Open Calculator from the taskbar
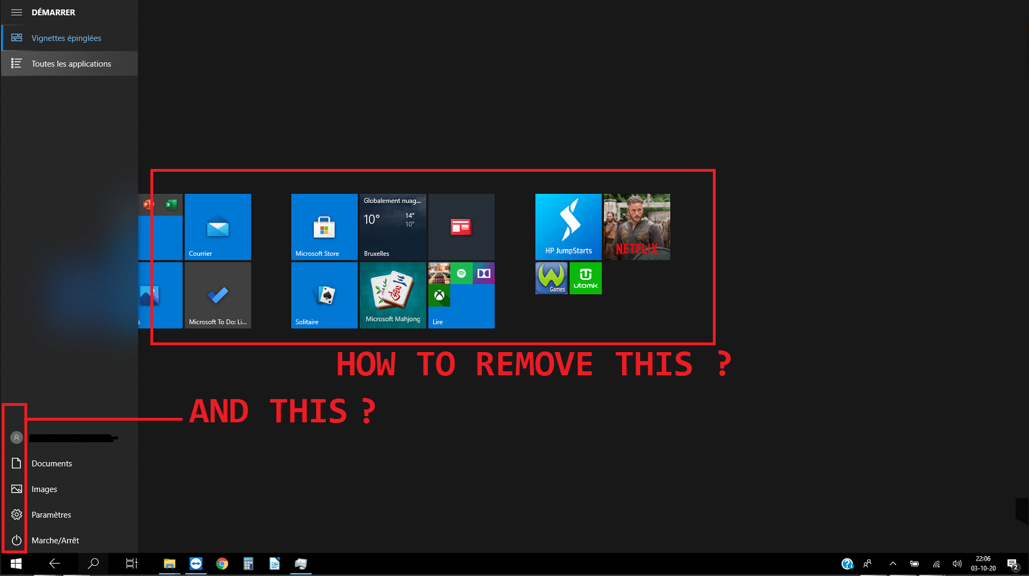The height and width of the screenshot is (576, 1029). click(x=248, y=564)
